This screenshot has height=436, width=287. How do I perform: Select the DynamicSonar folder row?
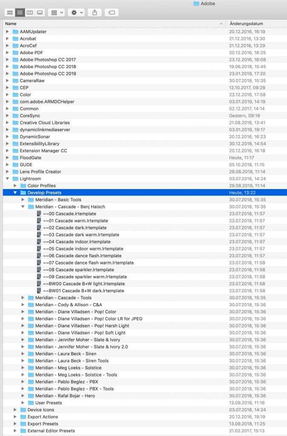tap(145, 137)
